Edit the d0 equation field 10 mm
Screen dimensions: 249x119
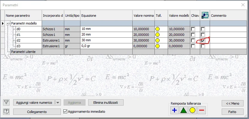[x=106, y=29]
